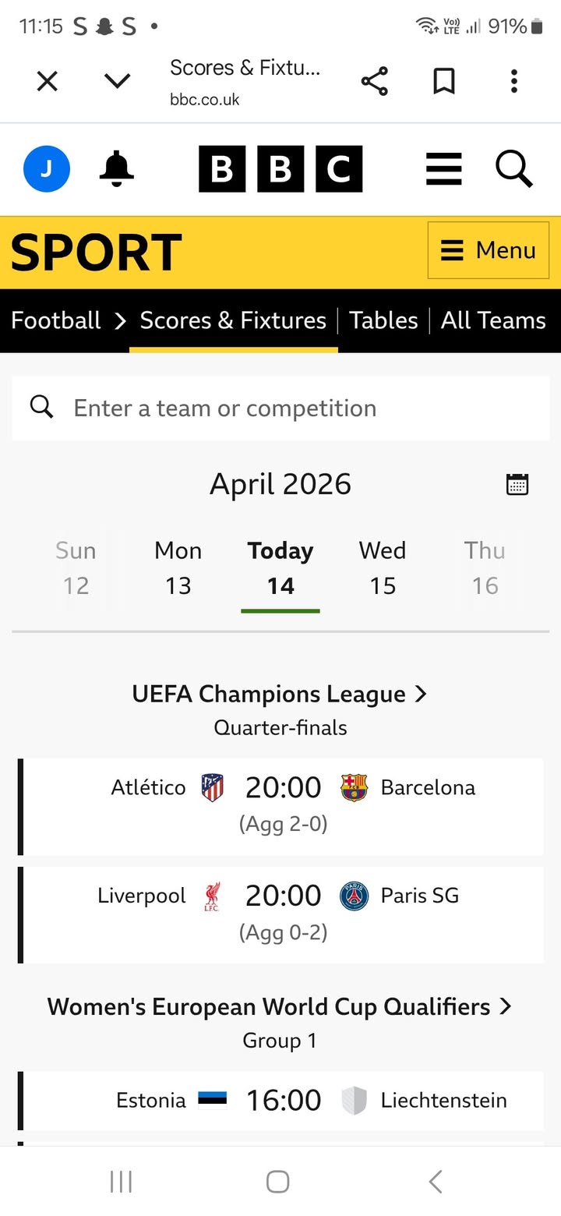The height and width of the screenshot is (1216, 561).
Task: Select Mon 13 in date strip
Action: tap(178, 567)
